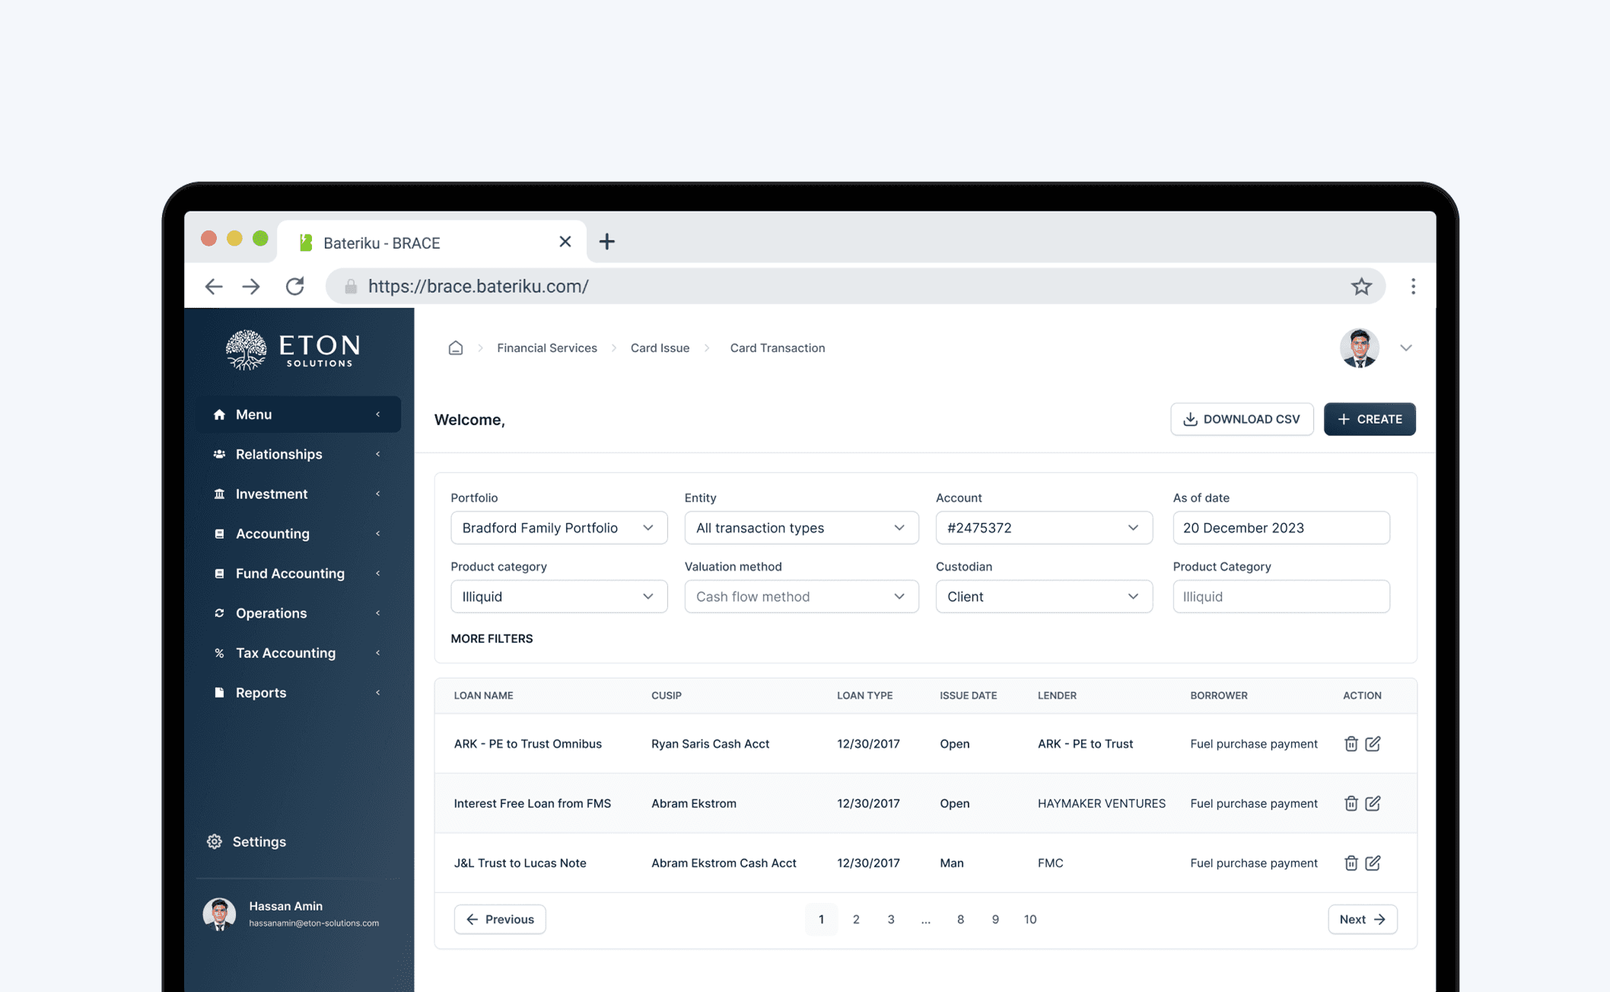The width and height of the screenshot is (1610, 992).
Task: Open the Custodian Client dropdown
Action: 1044,596
